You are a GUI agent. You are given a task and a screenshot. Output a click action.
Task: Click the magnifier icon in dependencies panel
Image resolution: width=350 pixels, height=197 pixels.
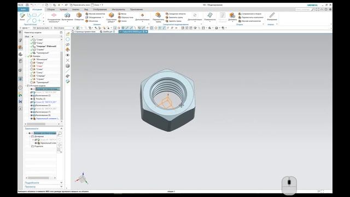coord(60,134)
